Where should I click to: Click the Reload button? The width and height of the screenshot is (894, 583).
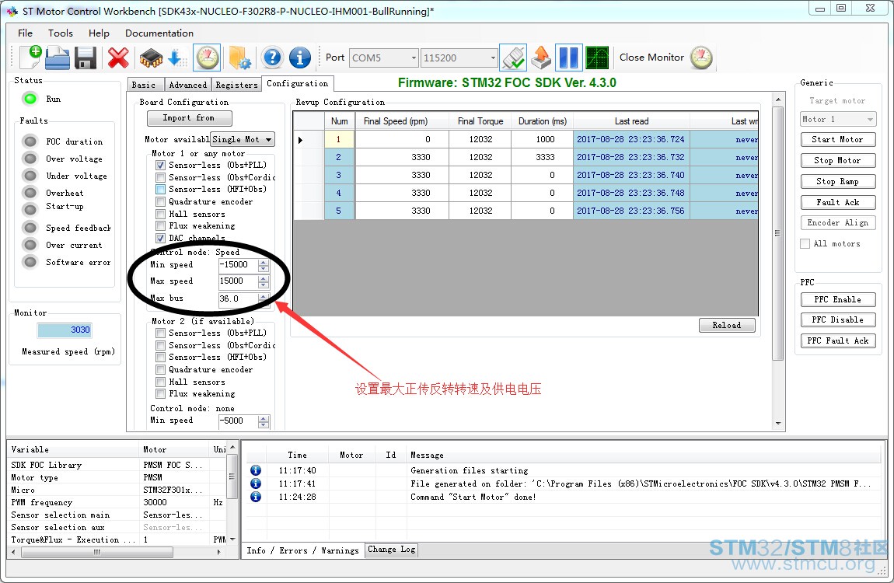tap(727, 325)
